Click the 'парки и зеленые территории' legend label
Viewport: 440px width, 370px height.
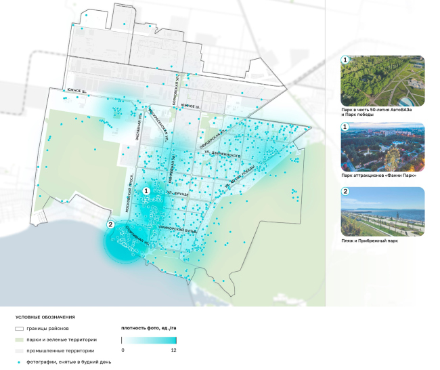click(x=62, y=340)
